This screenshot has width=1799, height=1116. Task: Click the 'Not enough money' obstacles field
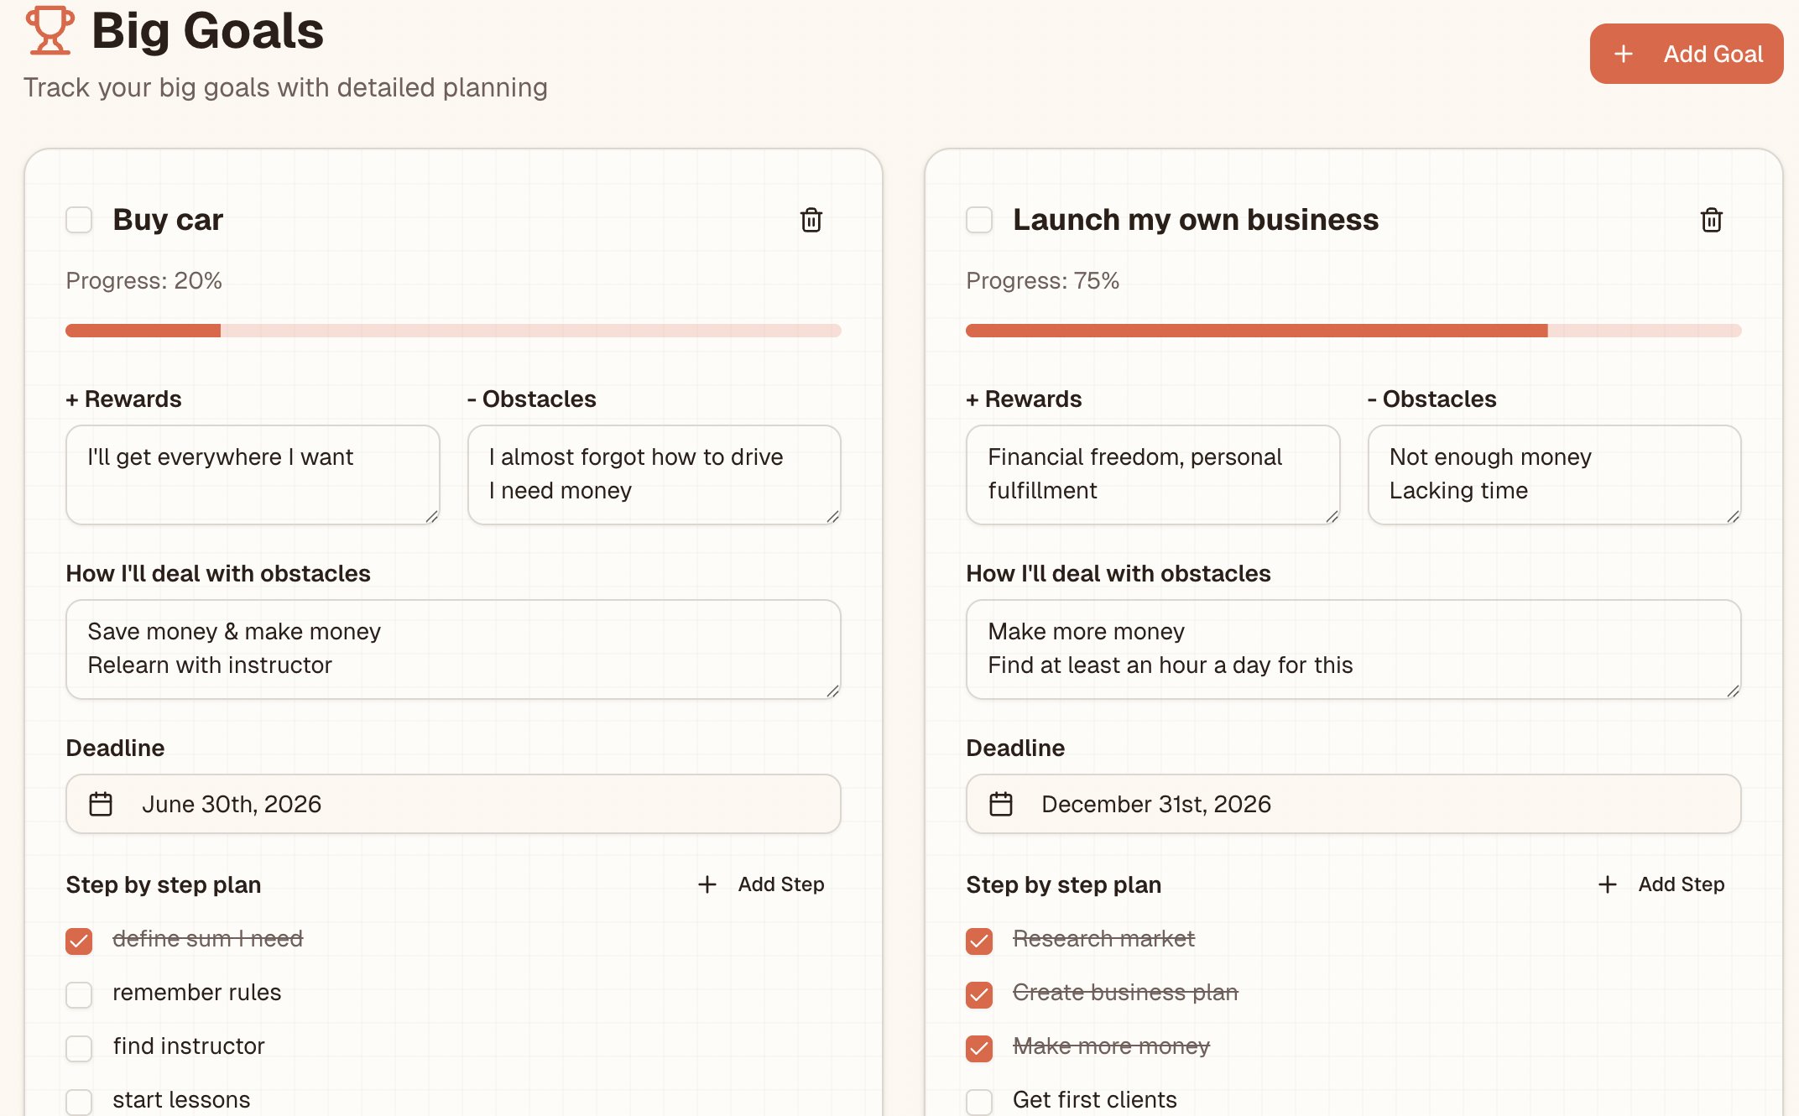(x=1554, y=474)
